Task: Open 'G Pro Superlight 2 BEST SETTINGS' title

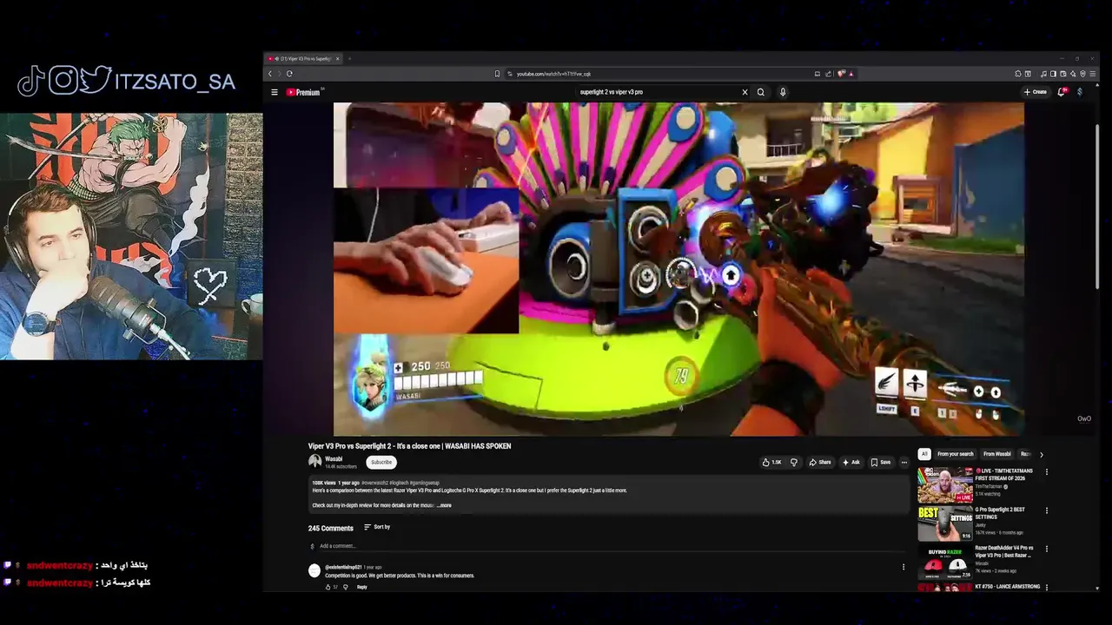Action: click(x=1000, y=513)
